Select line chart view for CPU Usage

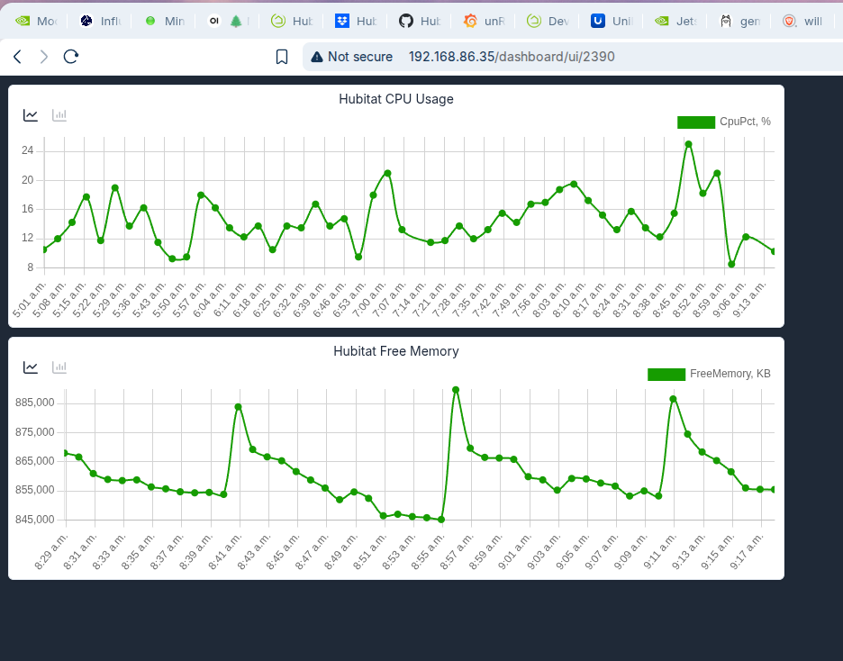coord(31,115)
